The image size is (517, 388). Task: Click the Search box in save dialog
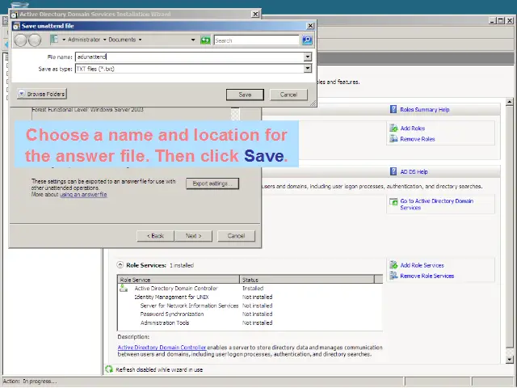click(x=257, y=40)
